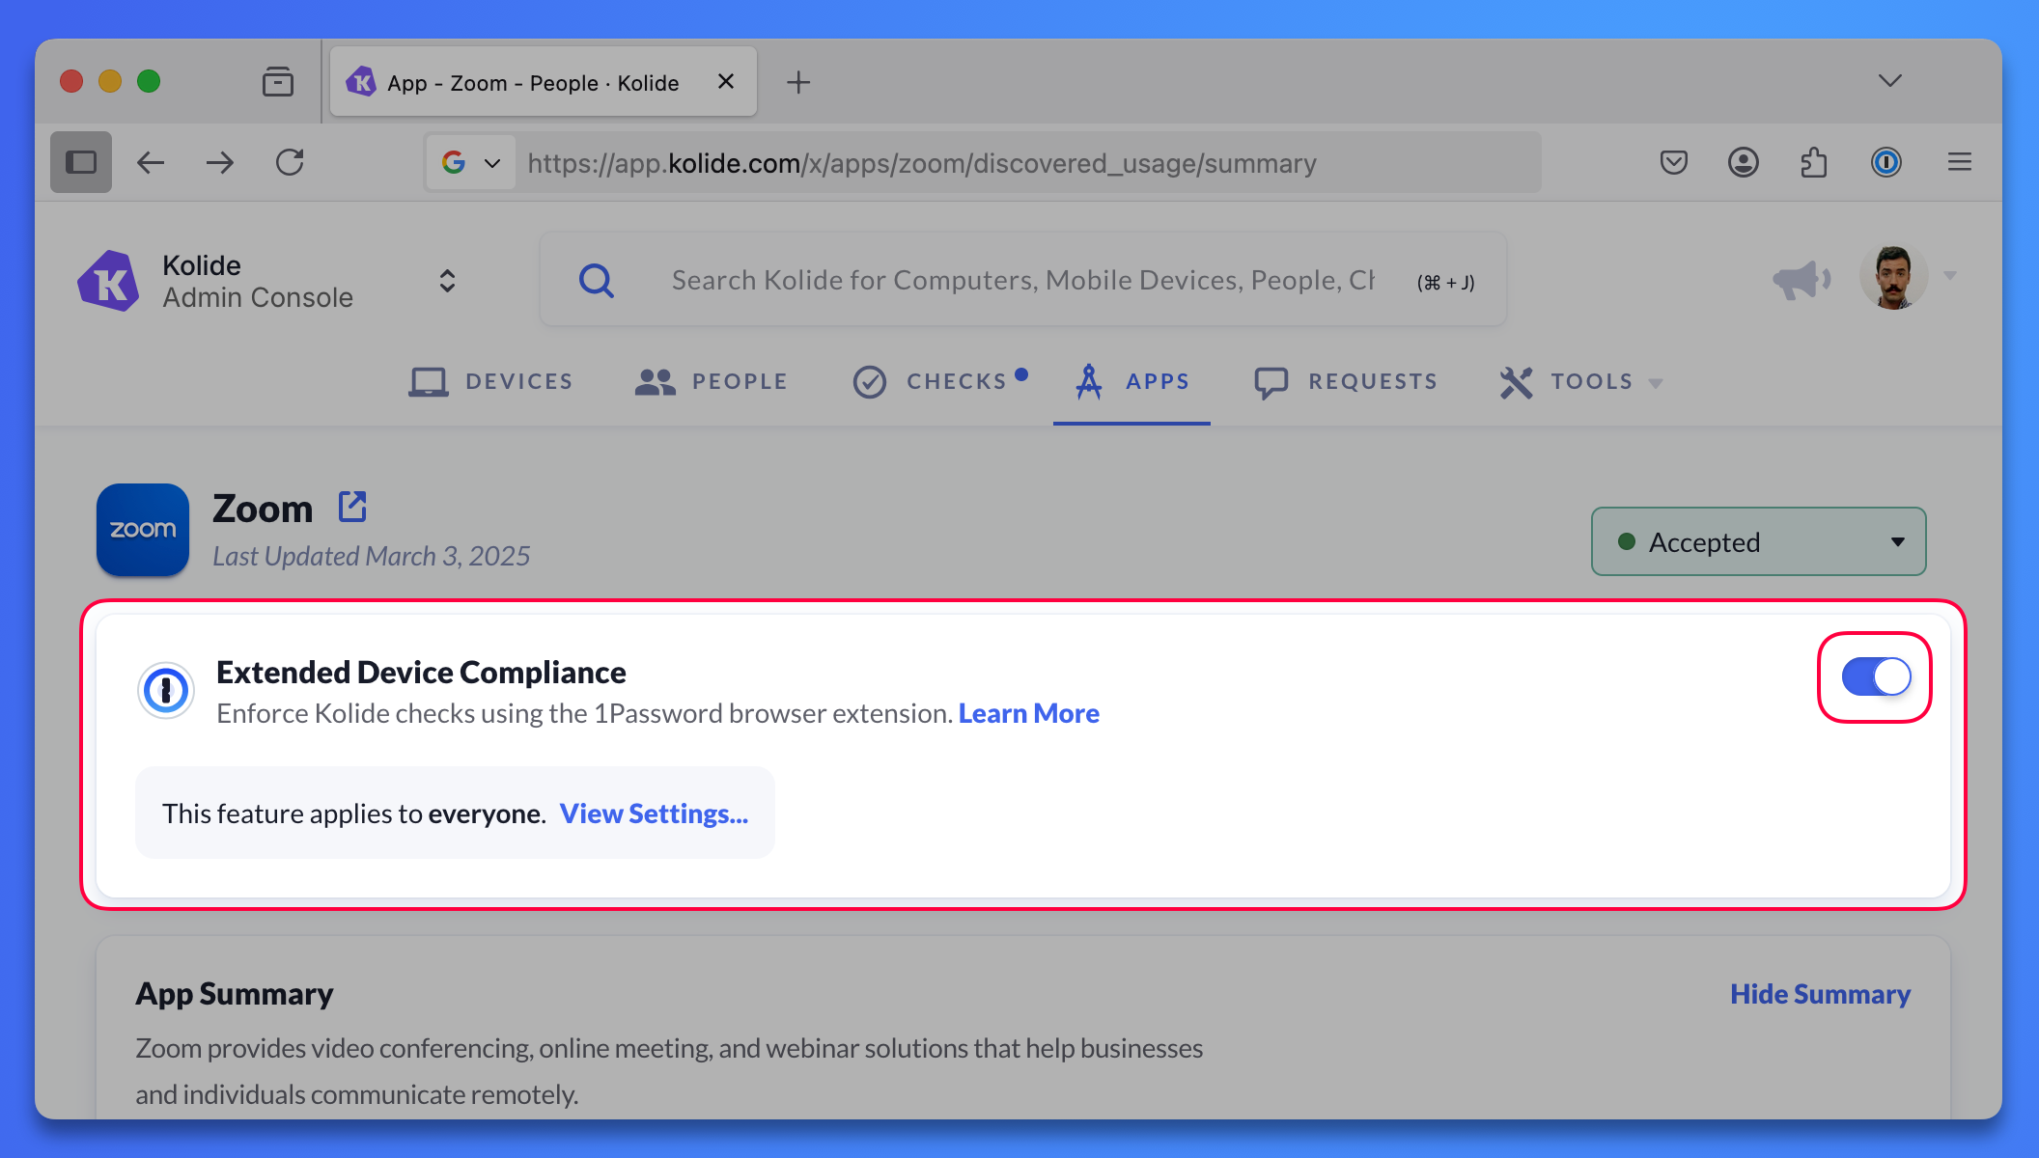Click the browser extensions puzzle icon
This screenshot has height=1158, width=2039.
[x=1813, y=162]
